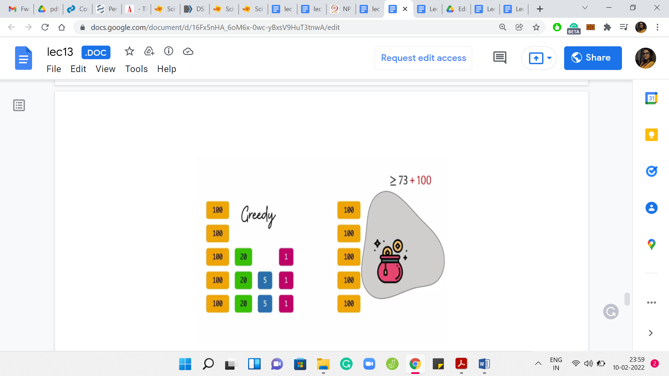Expand browser tab search chevron
The width and height of the screenshot is (669, 376).
point(585,8)
